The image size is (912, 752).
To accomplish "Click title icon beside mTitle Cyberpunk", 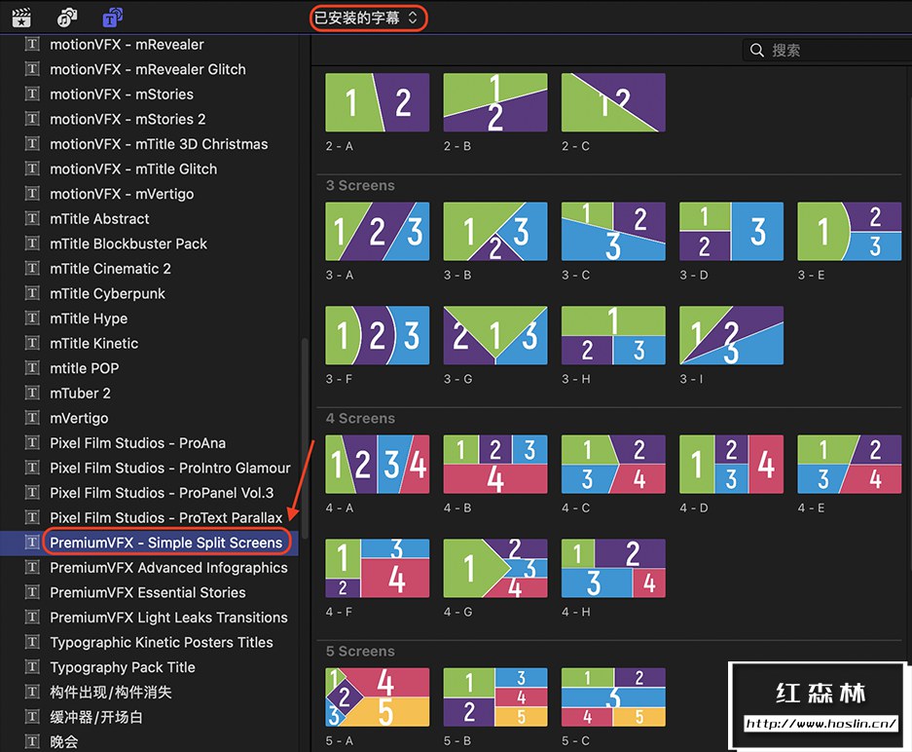I will [32, 293].
